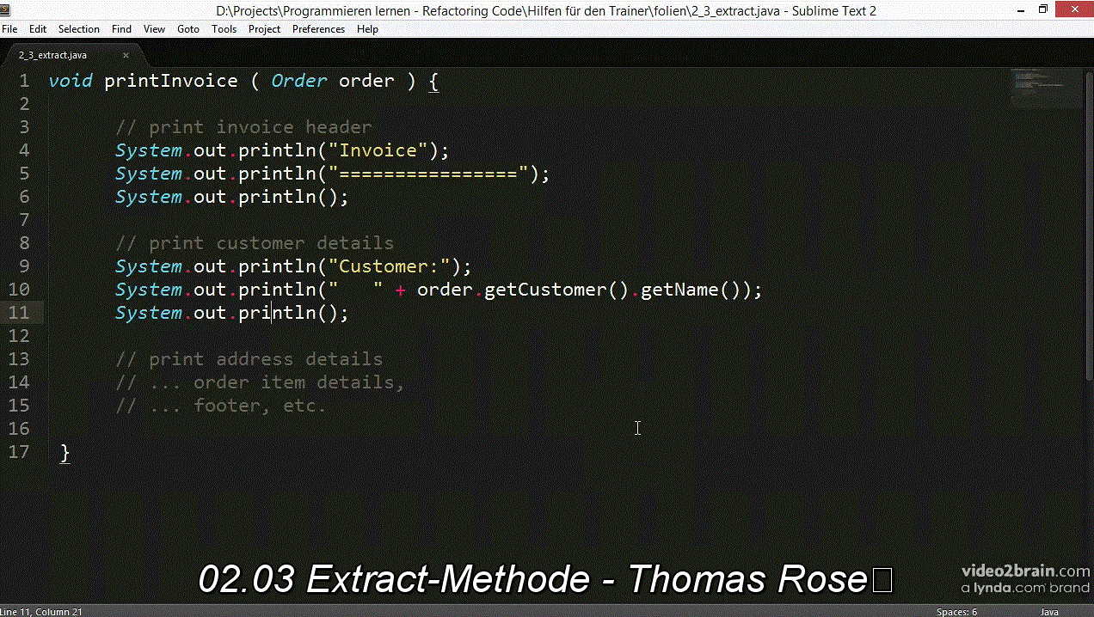1094x617 pixels.
Task: Close the Sublime Text window
Action: coord(1074,9)
